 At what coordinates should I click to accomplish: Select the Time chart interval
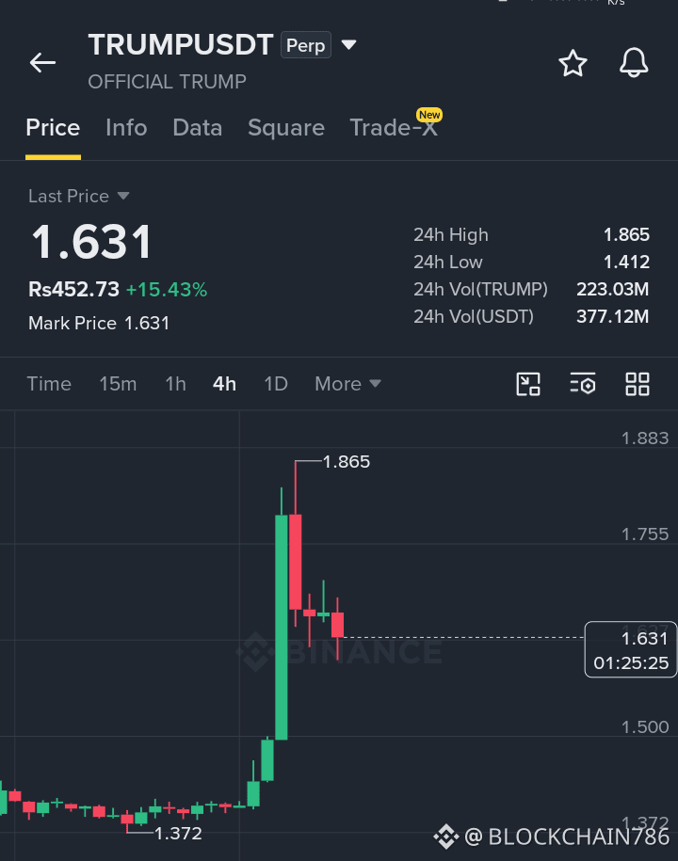[49, 384]
